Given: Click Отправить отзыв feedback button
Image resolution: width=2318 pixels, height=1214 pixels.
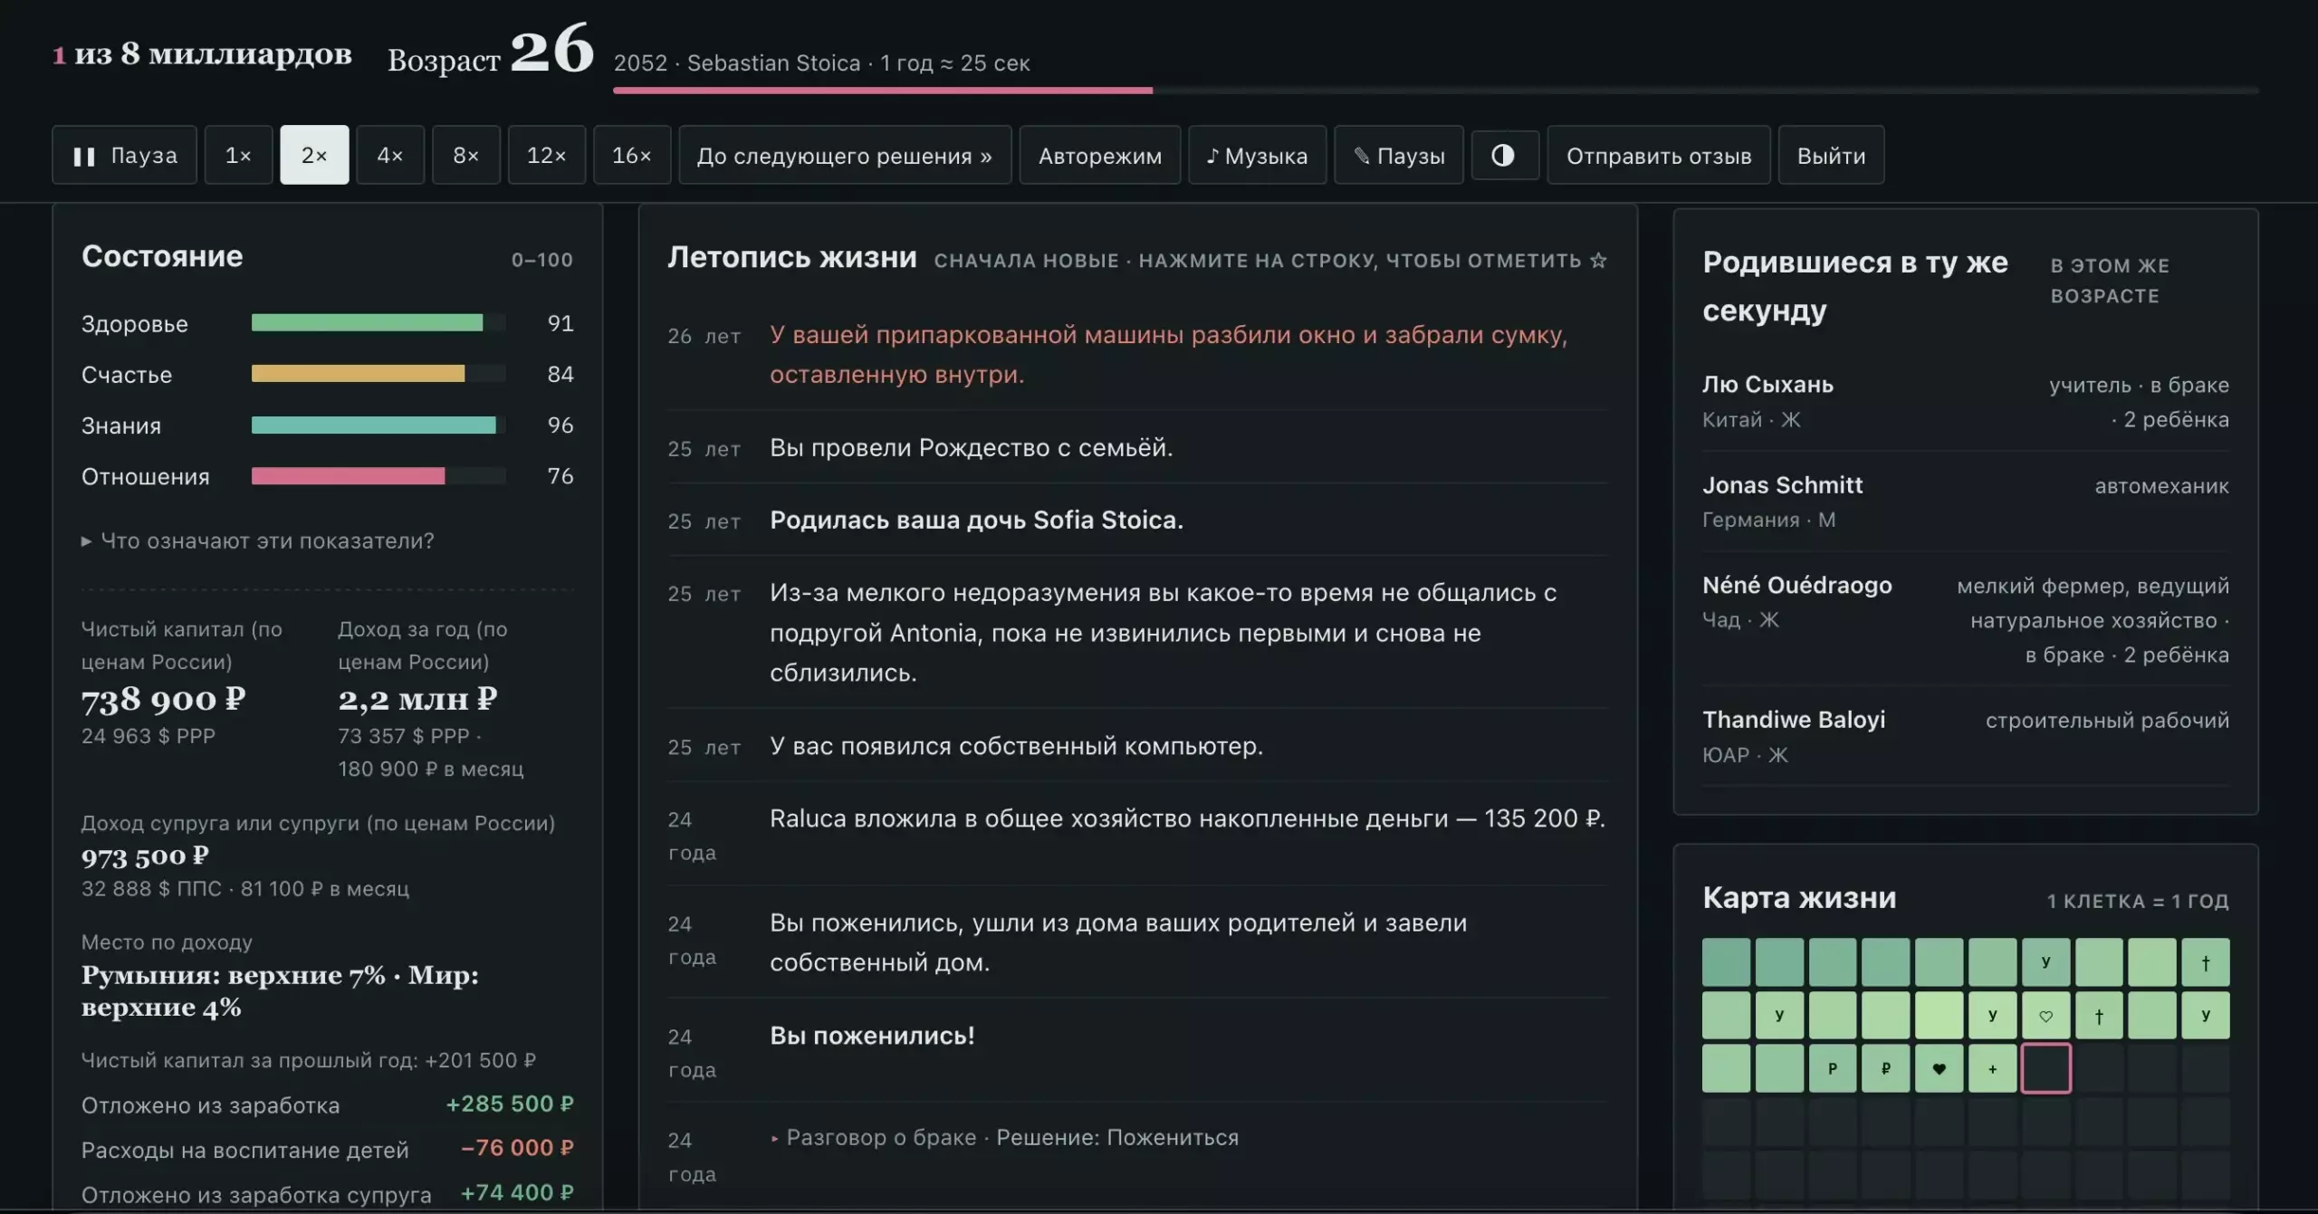Looking at the screenshot, I should (x=1659, y=156).
